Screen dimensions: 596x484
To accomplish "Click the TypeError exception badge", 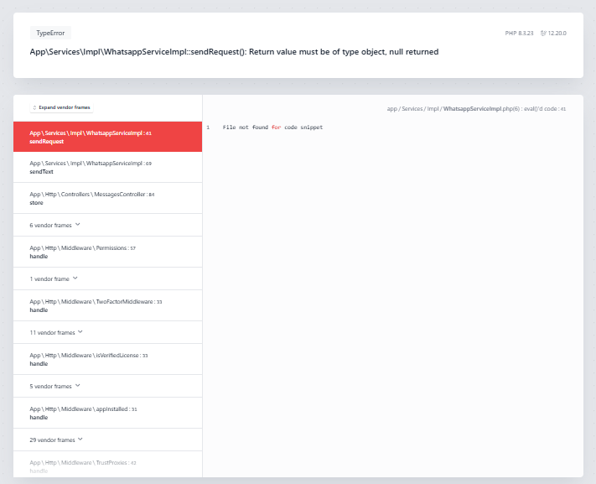I will 50,33.
